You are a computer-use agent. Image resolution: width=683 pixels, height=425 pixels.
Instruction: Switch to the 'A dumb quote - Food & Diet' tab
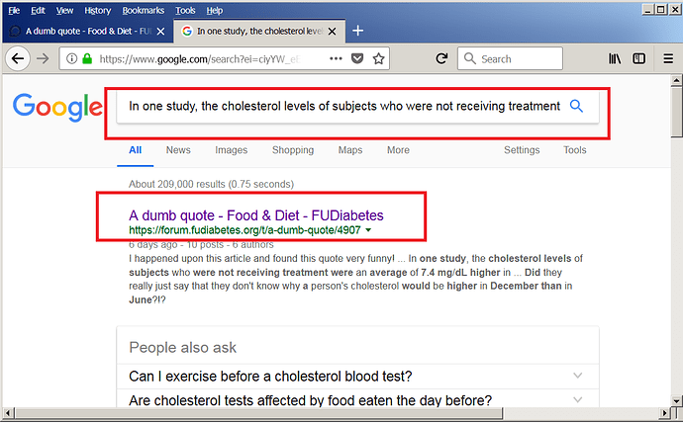pos(87,32)
